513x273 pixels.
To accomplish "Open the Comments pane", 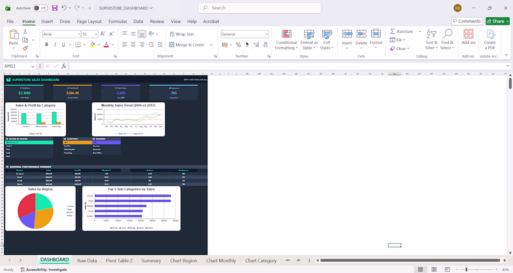I will tap(467, 21).
